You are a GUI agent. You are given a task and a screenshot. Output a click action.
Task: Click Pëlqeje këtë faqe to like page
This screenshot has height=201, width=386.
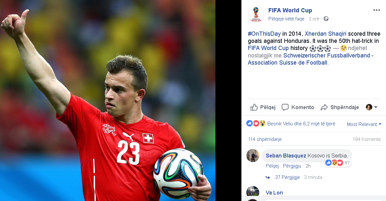286,19
